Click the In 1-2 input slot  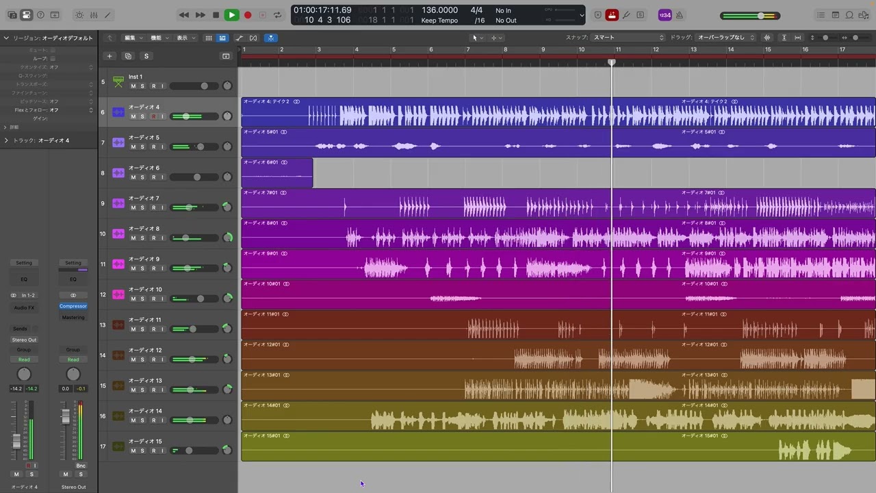[28, 295]
